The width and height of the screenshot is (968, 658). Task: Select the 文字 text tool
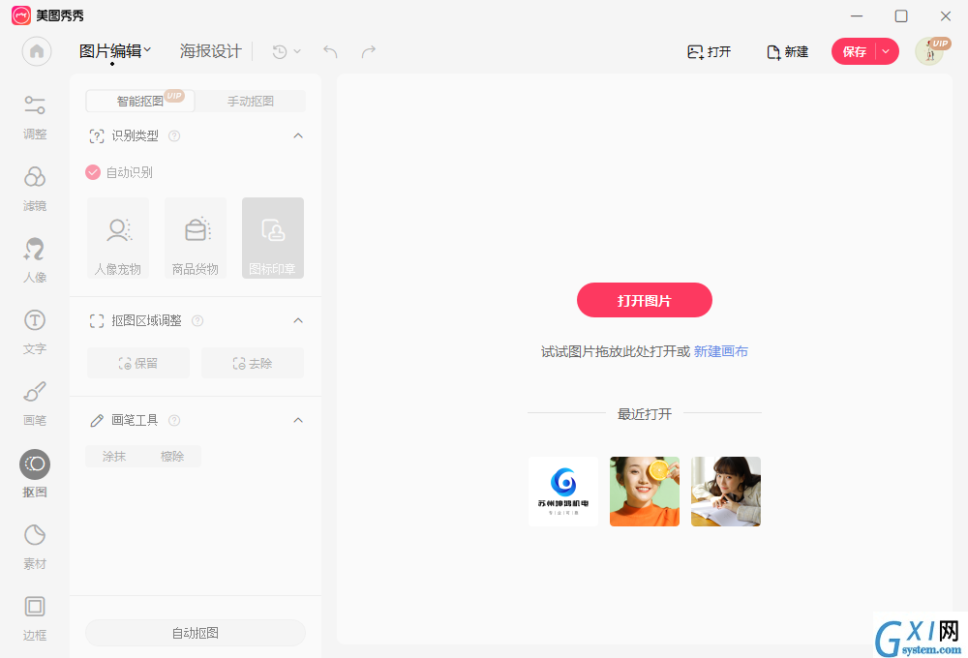35,332
